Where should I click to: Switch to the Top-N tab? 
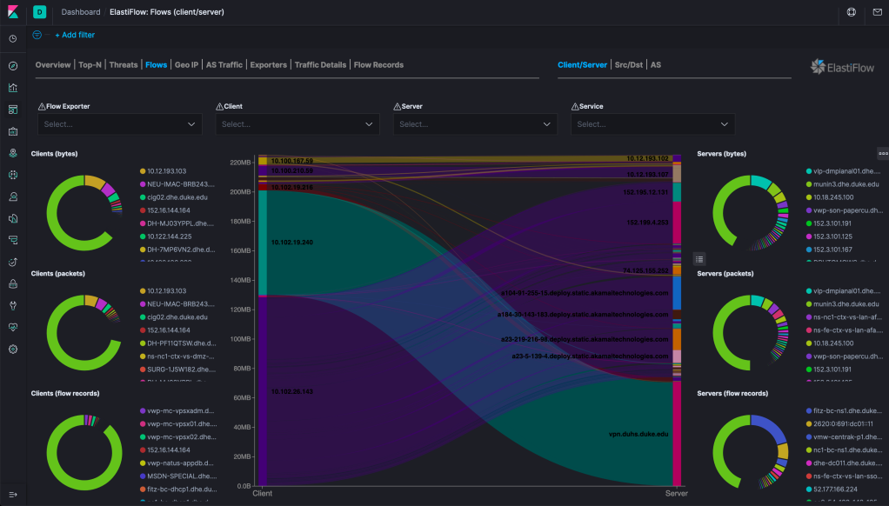tap(90, 65)
